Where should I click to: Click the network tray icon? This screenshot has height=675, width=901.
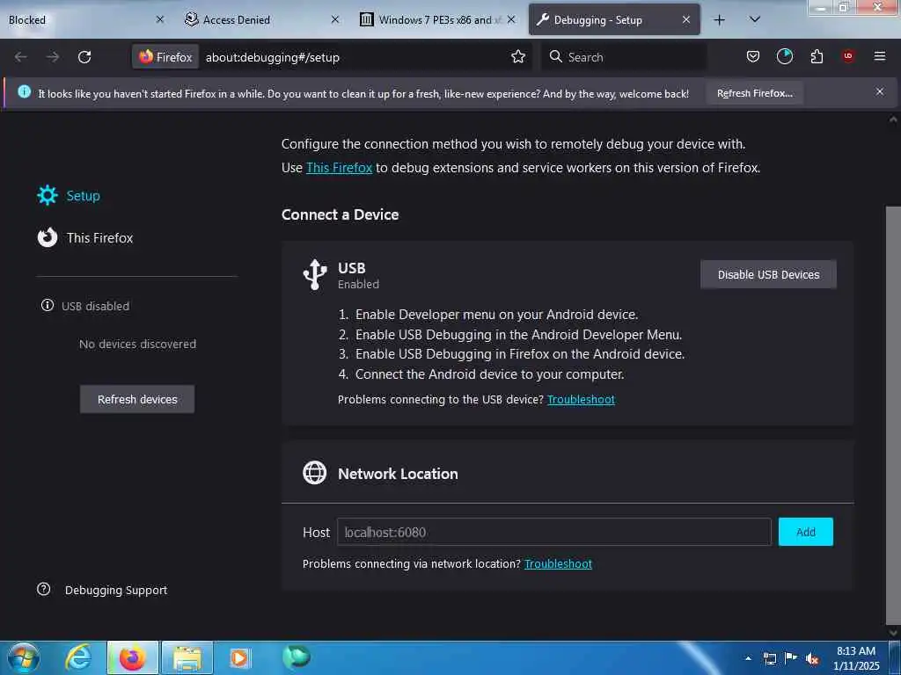tap(769, 659)
